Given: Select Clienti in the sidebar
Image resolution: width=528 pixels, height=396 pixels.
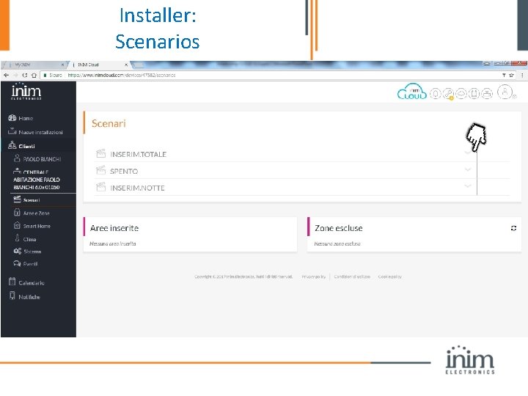Looking at the screenshot, I should pyautogui.click(x=26, y=146).
